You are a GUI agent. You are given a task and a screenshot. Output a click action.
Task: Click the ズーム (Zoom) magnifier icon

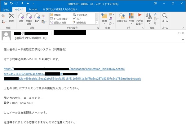[x=165, y=18]
